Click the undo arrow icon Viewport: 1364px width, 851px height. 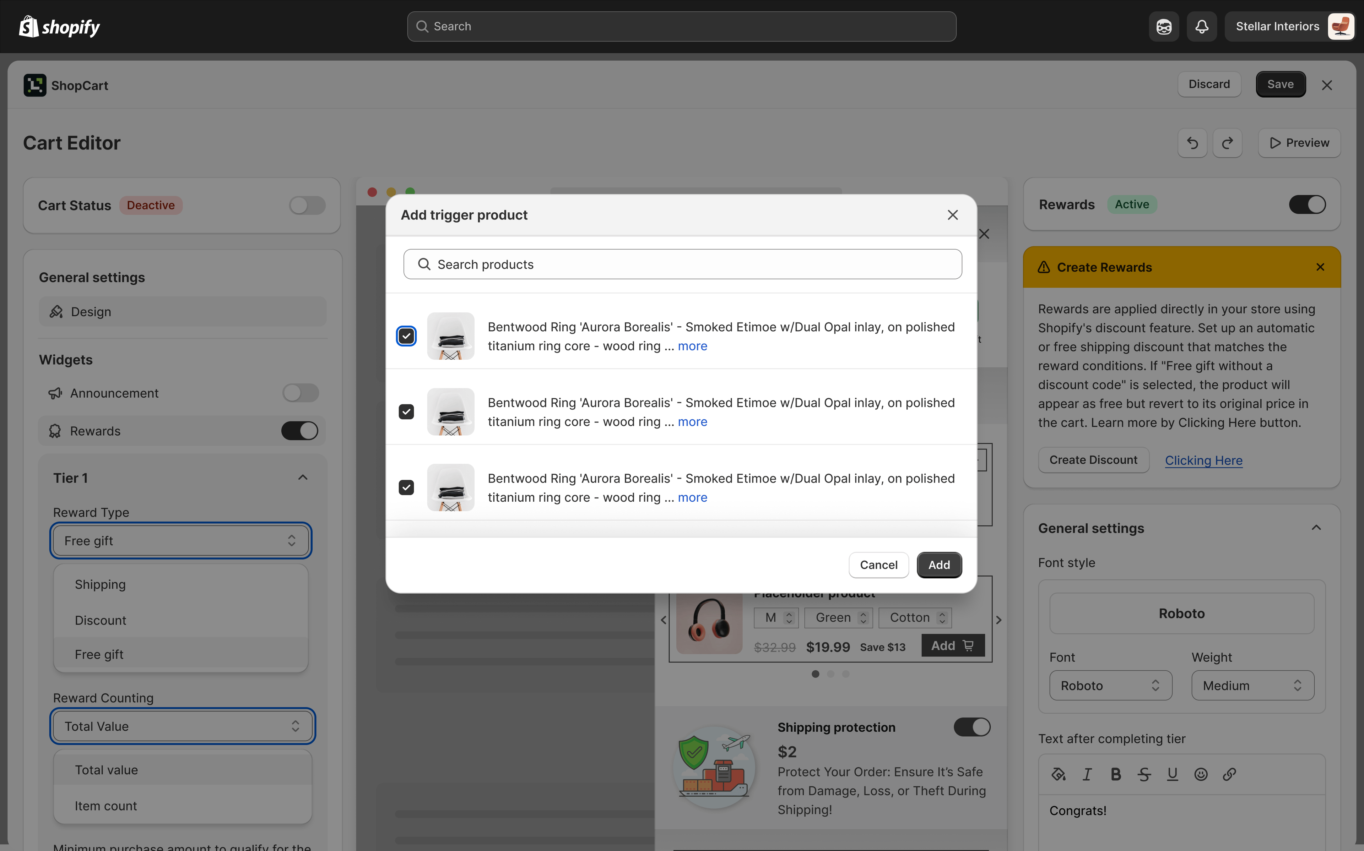(x=1192, y=143)
